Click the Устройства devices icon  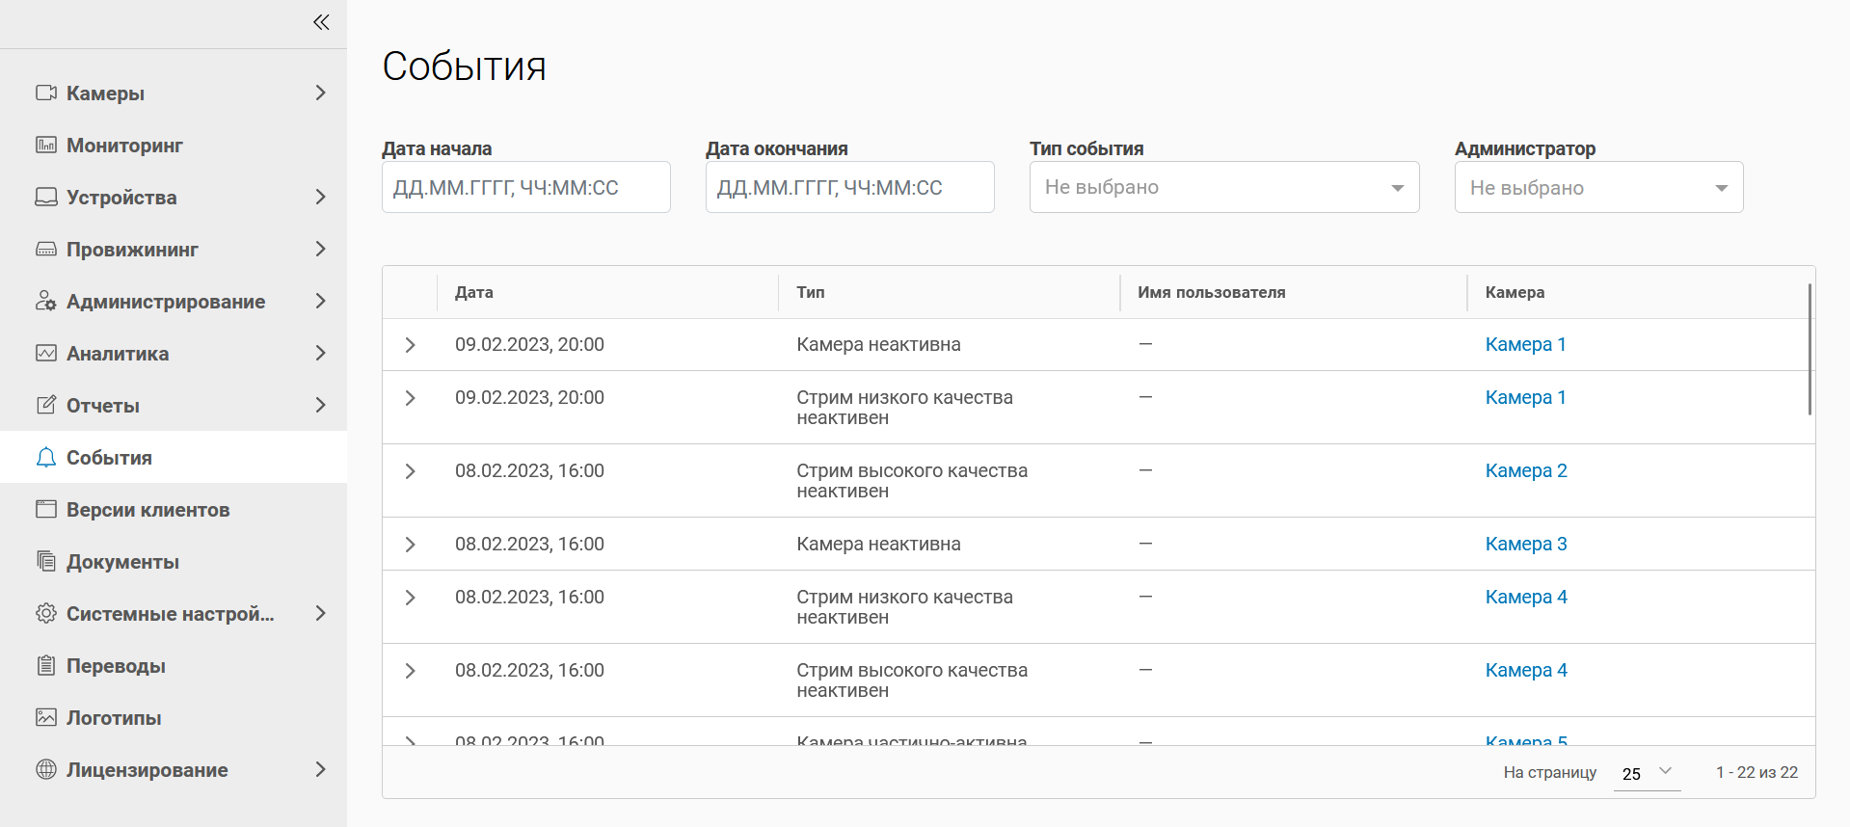[46, 197]
